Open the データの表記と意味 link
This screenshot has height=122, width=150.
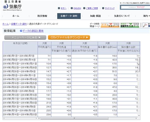coord(33,31)
